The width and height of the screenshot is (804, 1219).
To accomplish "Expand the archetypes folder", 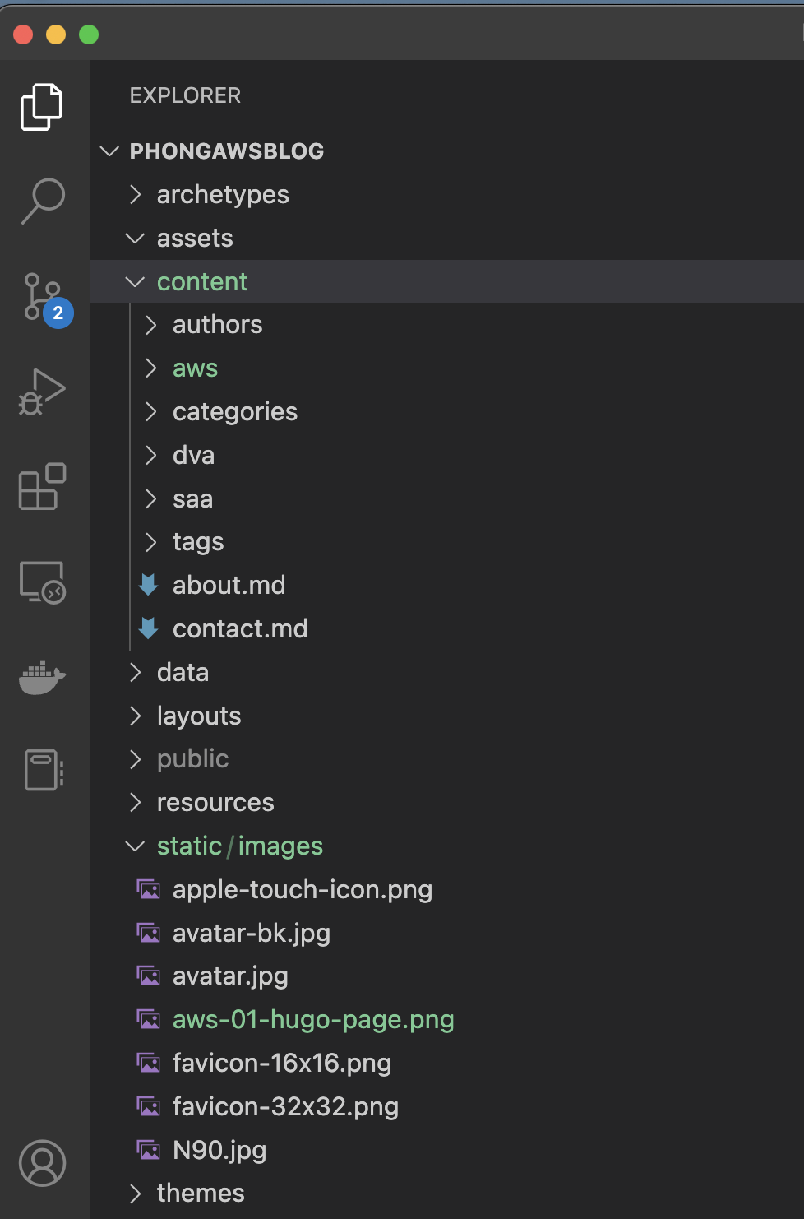I will pyautogui.click(x=222, y=195).
